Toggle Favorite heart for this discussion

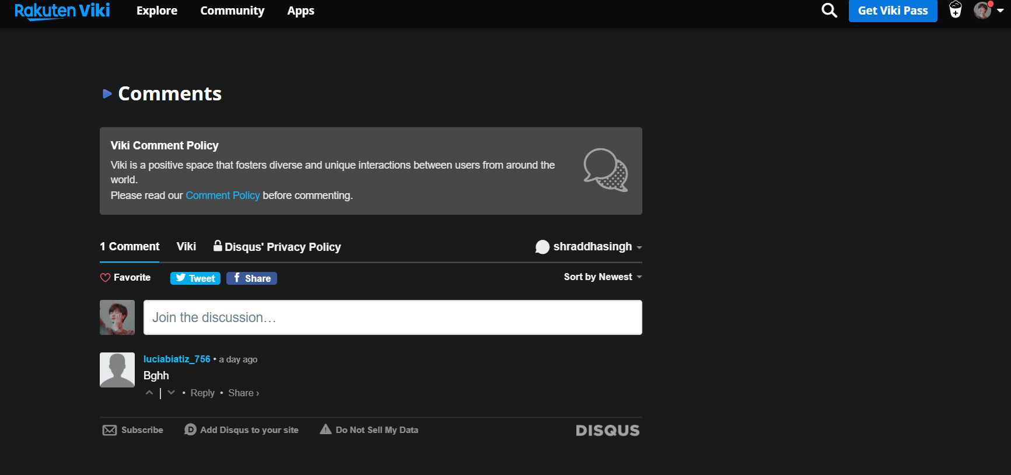[106, 278]
